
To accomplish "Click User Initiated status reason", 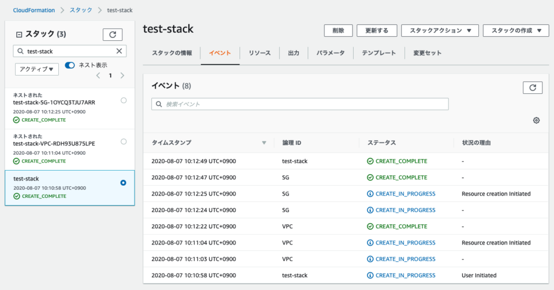I will (479, 275).
